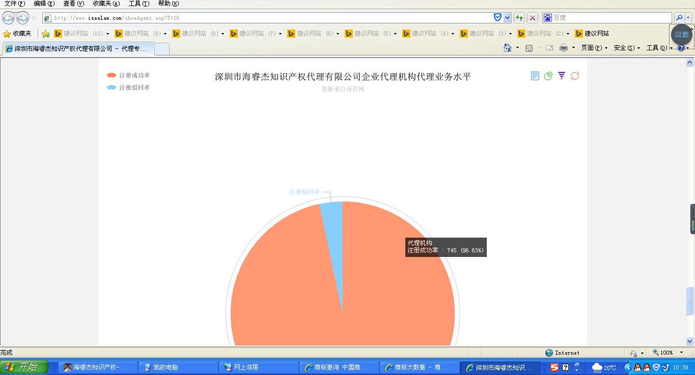Screen dimensions: 695x375
Task: Open the chart data view icon
Action: [x=535, y=76]
